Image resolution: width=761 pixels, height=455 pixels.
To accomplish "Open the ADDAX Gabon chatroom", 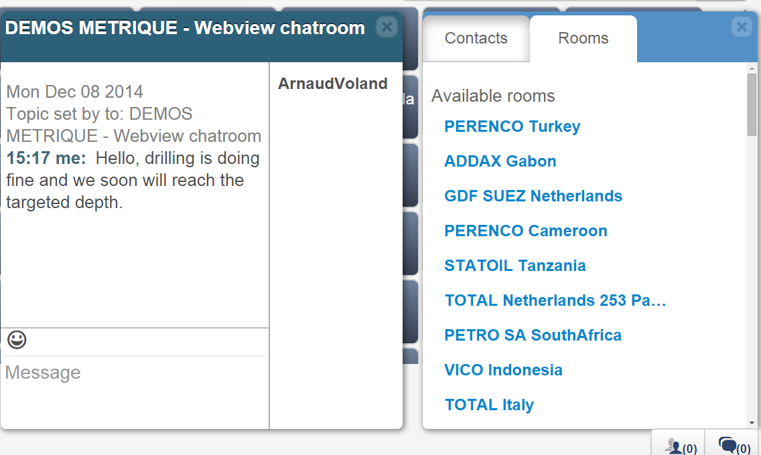I will [500, 161].
